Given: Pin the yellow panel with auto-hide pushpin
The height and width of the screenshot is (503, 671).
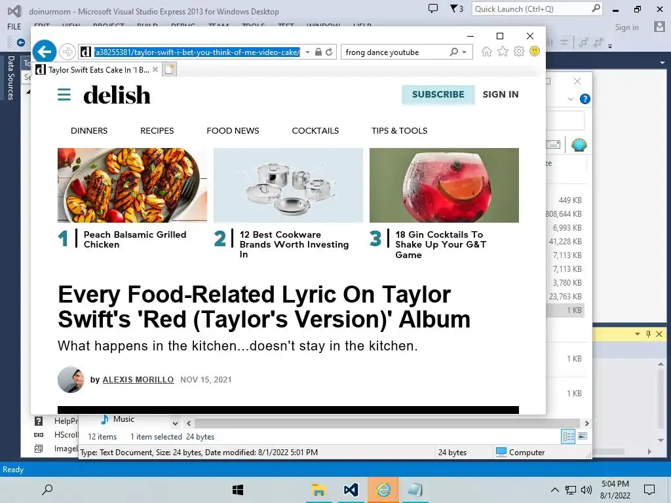Looking at the screenshot, I should click(648, 334).
